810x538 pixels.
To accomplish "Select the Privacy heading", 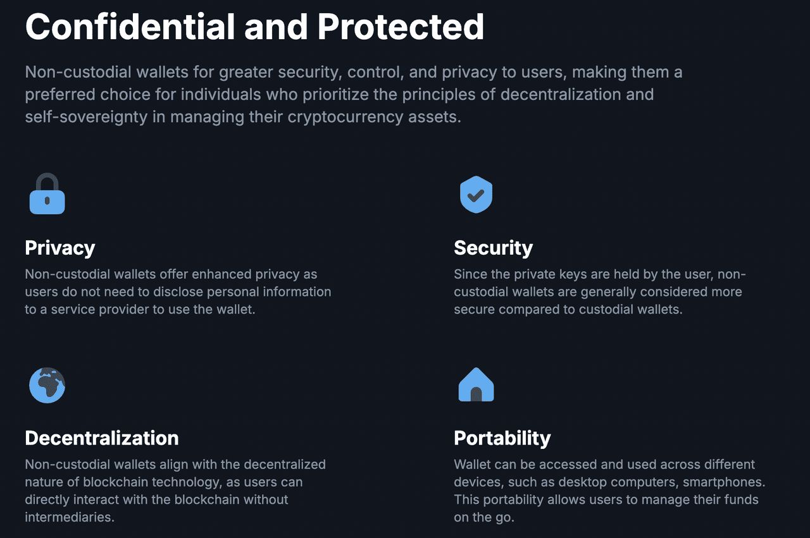I will coord(60,248).
